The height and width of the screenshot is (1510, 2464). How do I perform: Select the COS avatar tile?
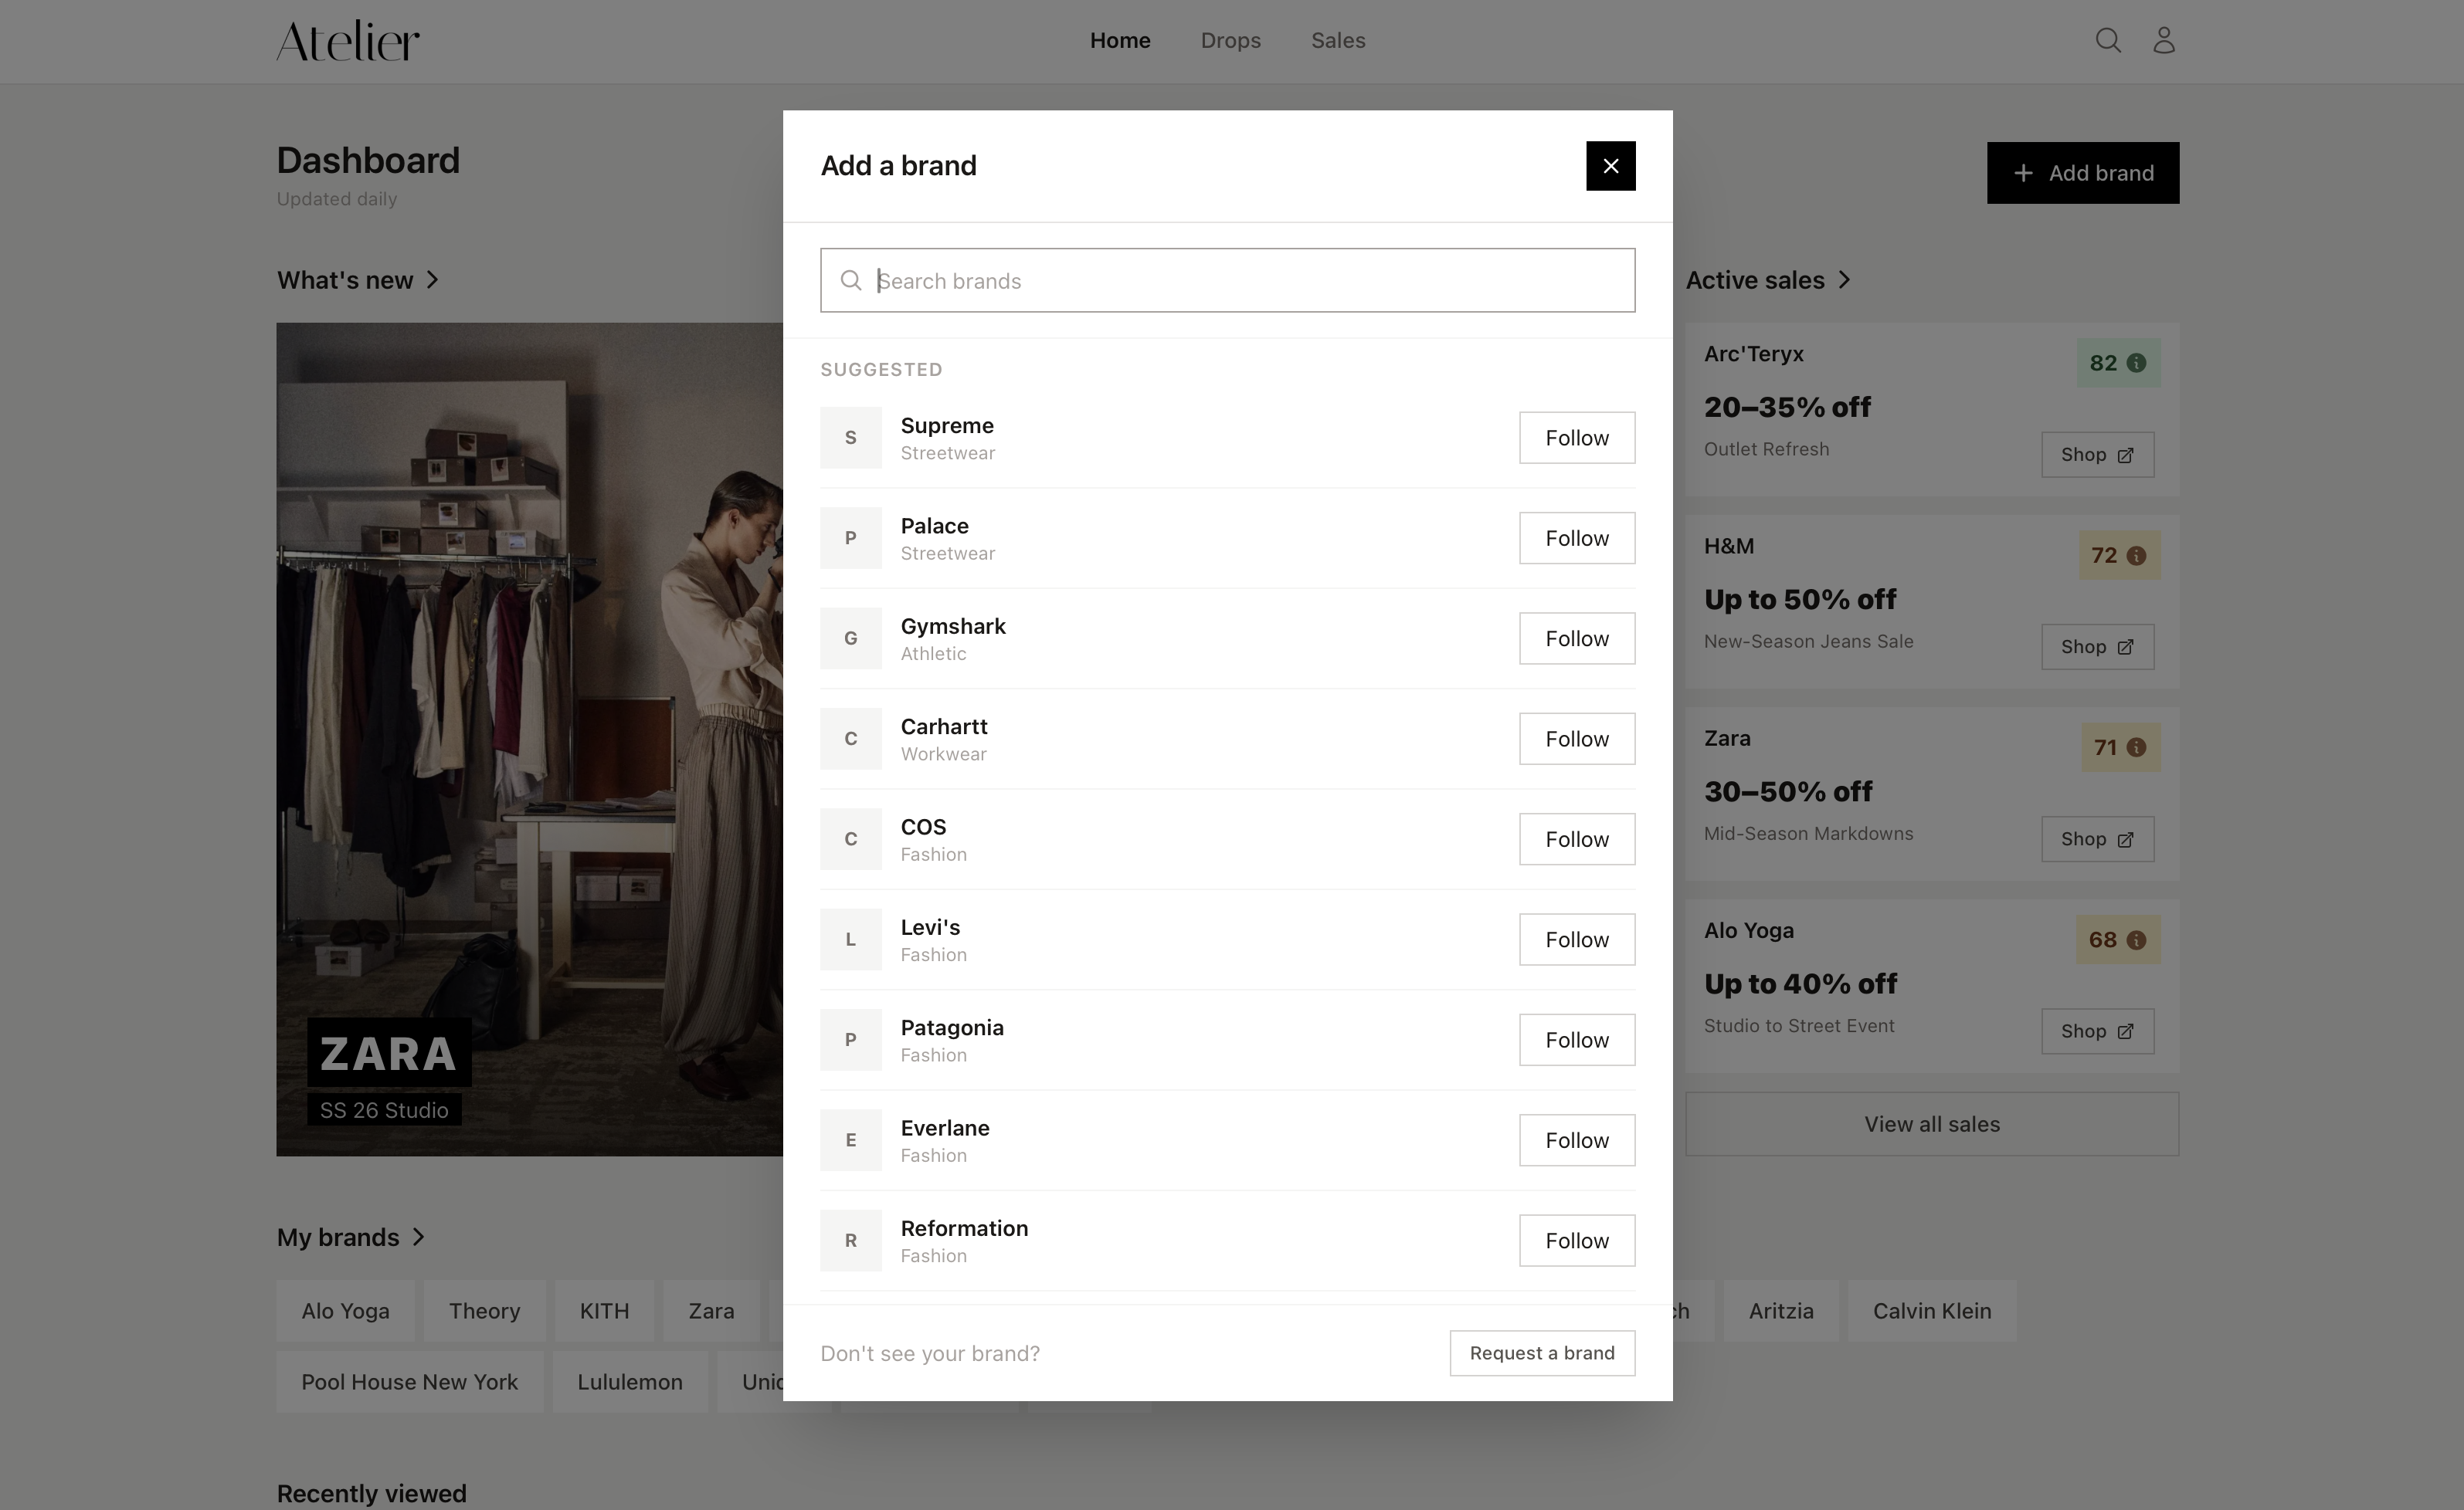click(x=851, y=839)
